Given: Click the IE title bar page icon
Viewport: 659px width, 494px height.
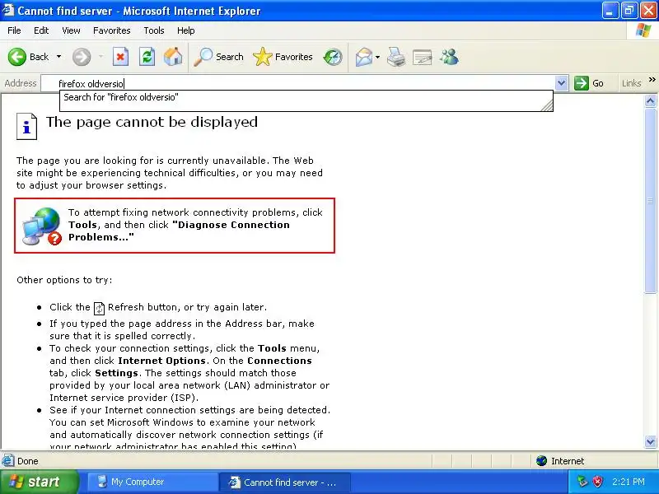Looking at the screenshot, I should click(x=8, y=10).
